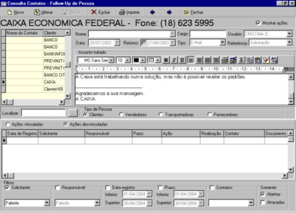
Task: Copy selection with copy icon
Action: (x=249, y=60)
